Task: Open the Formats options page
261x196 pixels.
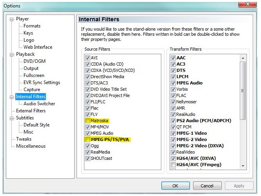Action: 32,26
